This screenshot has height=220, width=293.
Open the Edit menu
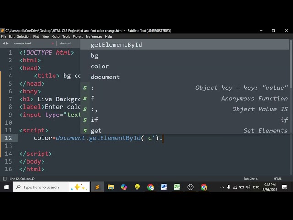click(x=11, y=37)
